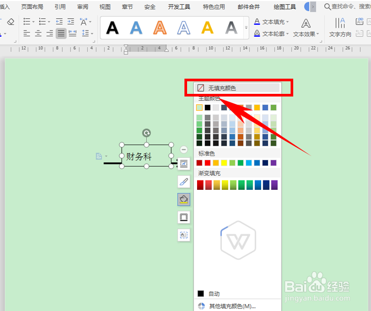This screenshot has width=371, height=311.
Task: Click the 文字方向 button
Action: click(x=340, y=28)
